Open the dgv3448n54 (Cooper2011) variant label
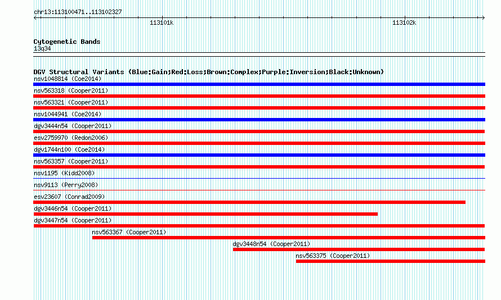 click(x=271, y=244)
